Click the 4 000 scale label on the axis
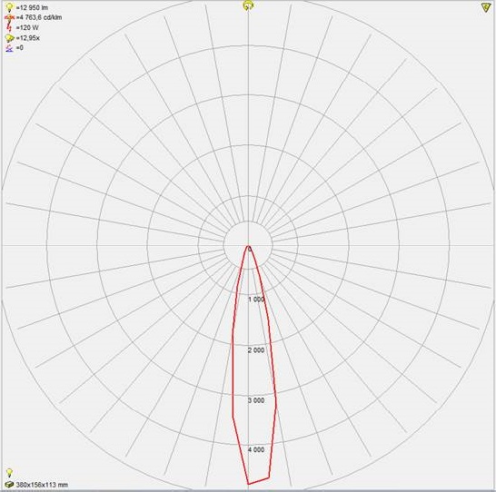The width and height of the screenshot is (496, 492). pos(256,449)
